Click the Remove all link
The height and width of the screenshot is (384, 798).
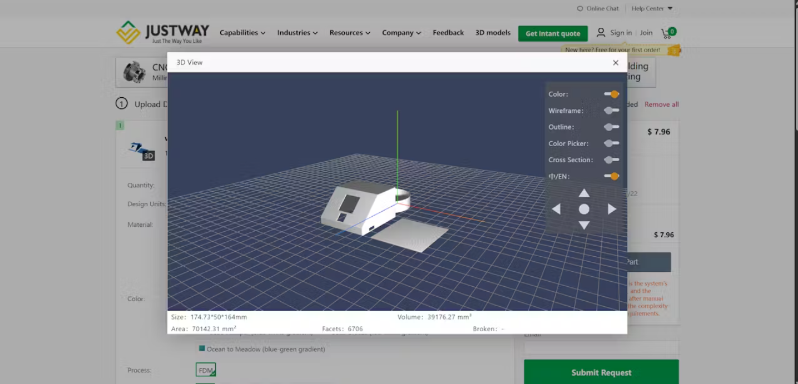[x=662, y=104]
